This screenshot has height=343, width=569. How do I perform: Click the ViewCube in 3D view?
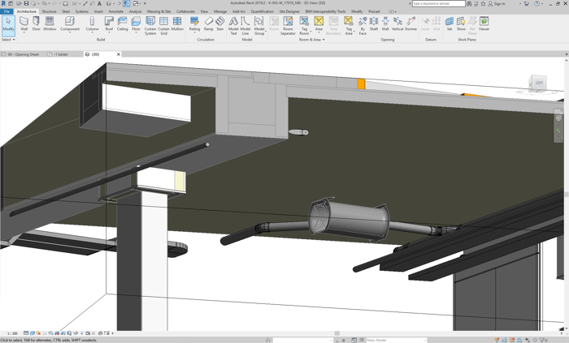537,83
